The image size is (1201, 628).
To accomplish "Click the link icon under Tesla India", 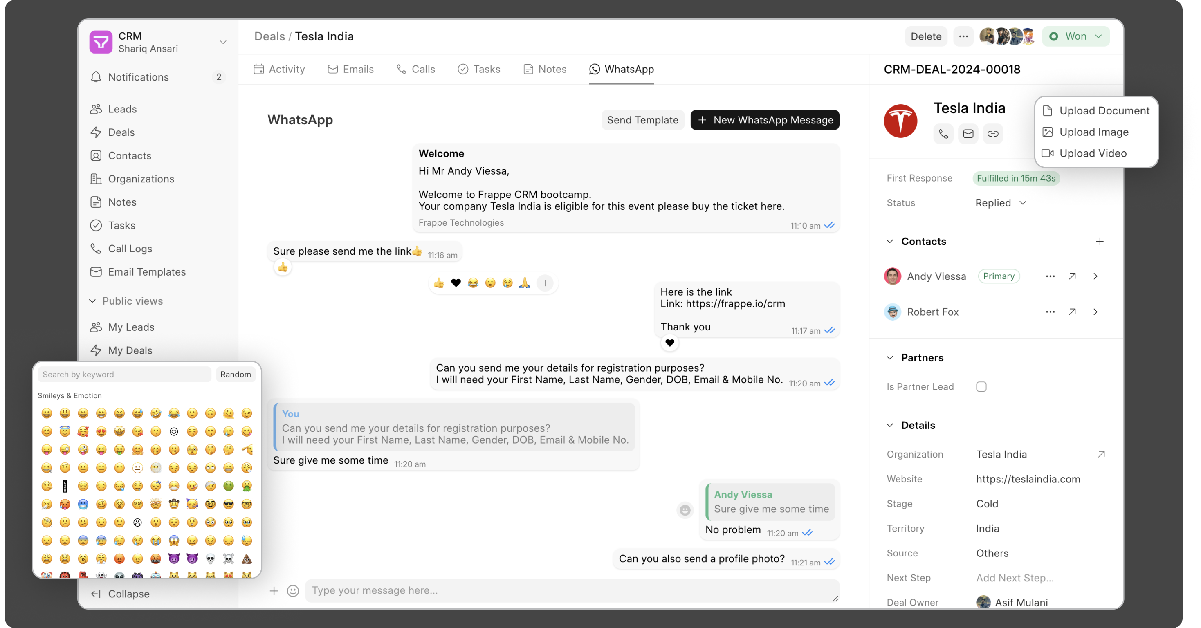I will pos(992,134).
